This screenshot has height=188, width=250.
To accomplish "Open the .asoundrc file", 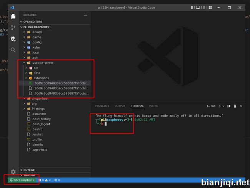I will [x=55, y=114].
